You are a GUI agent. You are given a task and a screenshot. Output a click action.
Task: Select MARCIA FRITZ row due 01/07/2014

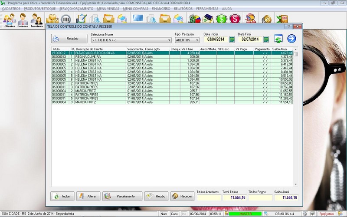click(x=172, y=102)
